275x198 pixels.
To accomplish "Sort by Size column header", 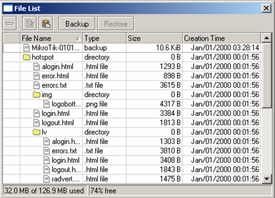I will [x=154, y=38].
